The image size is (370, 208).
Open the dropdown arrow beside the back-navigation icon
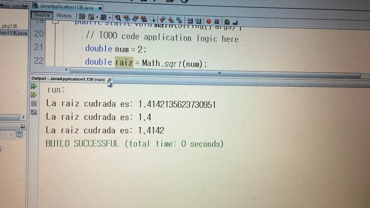point(97,17)
